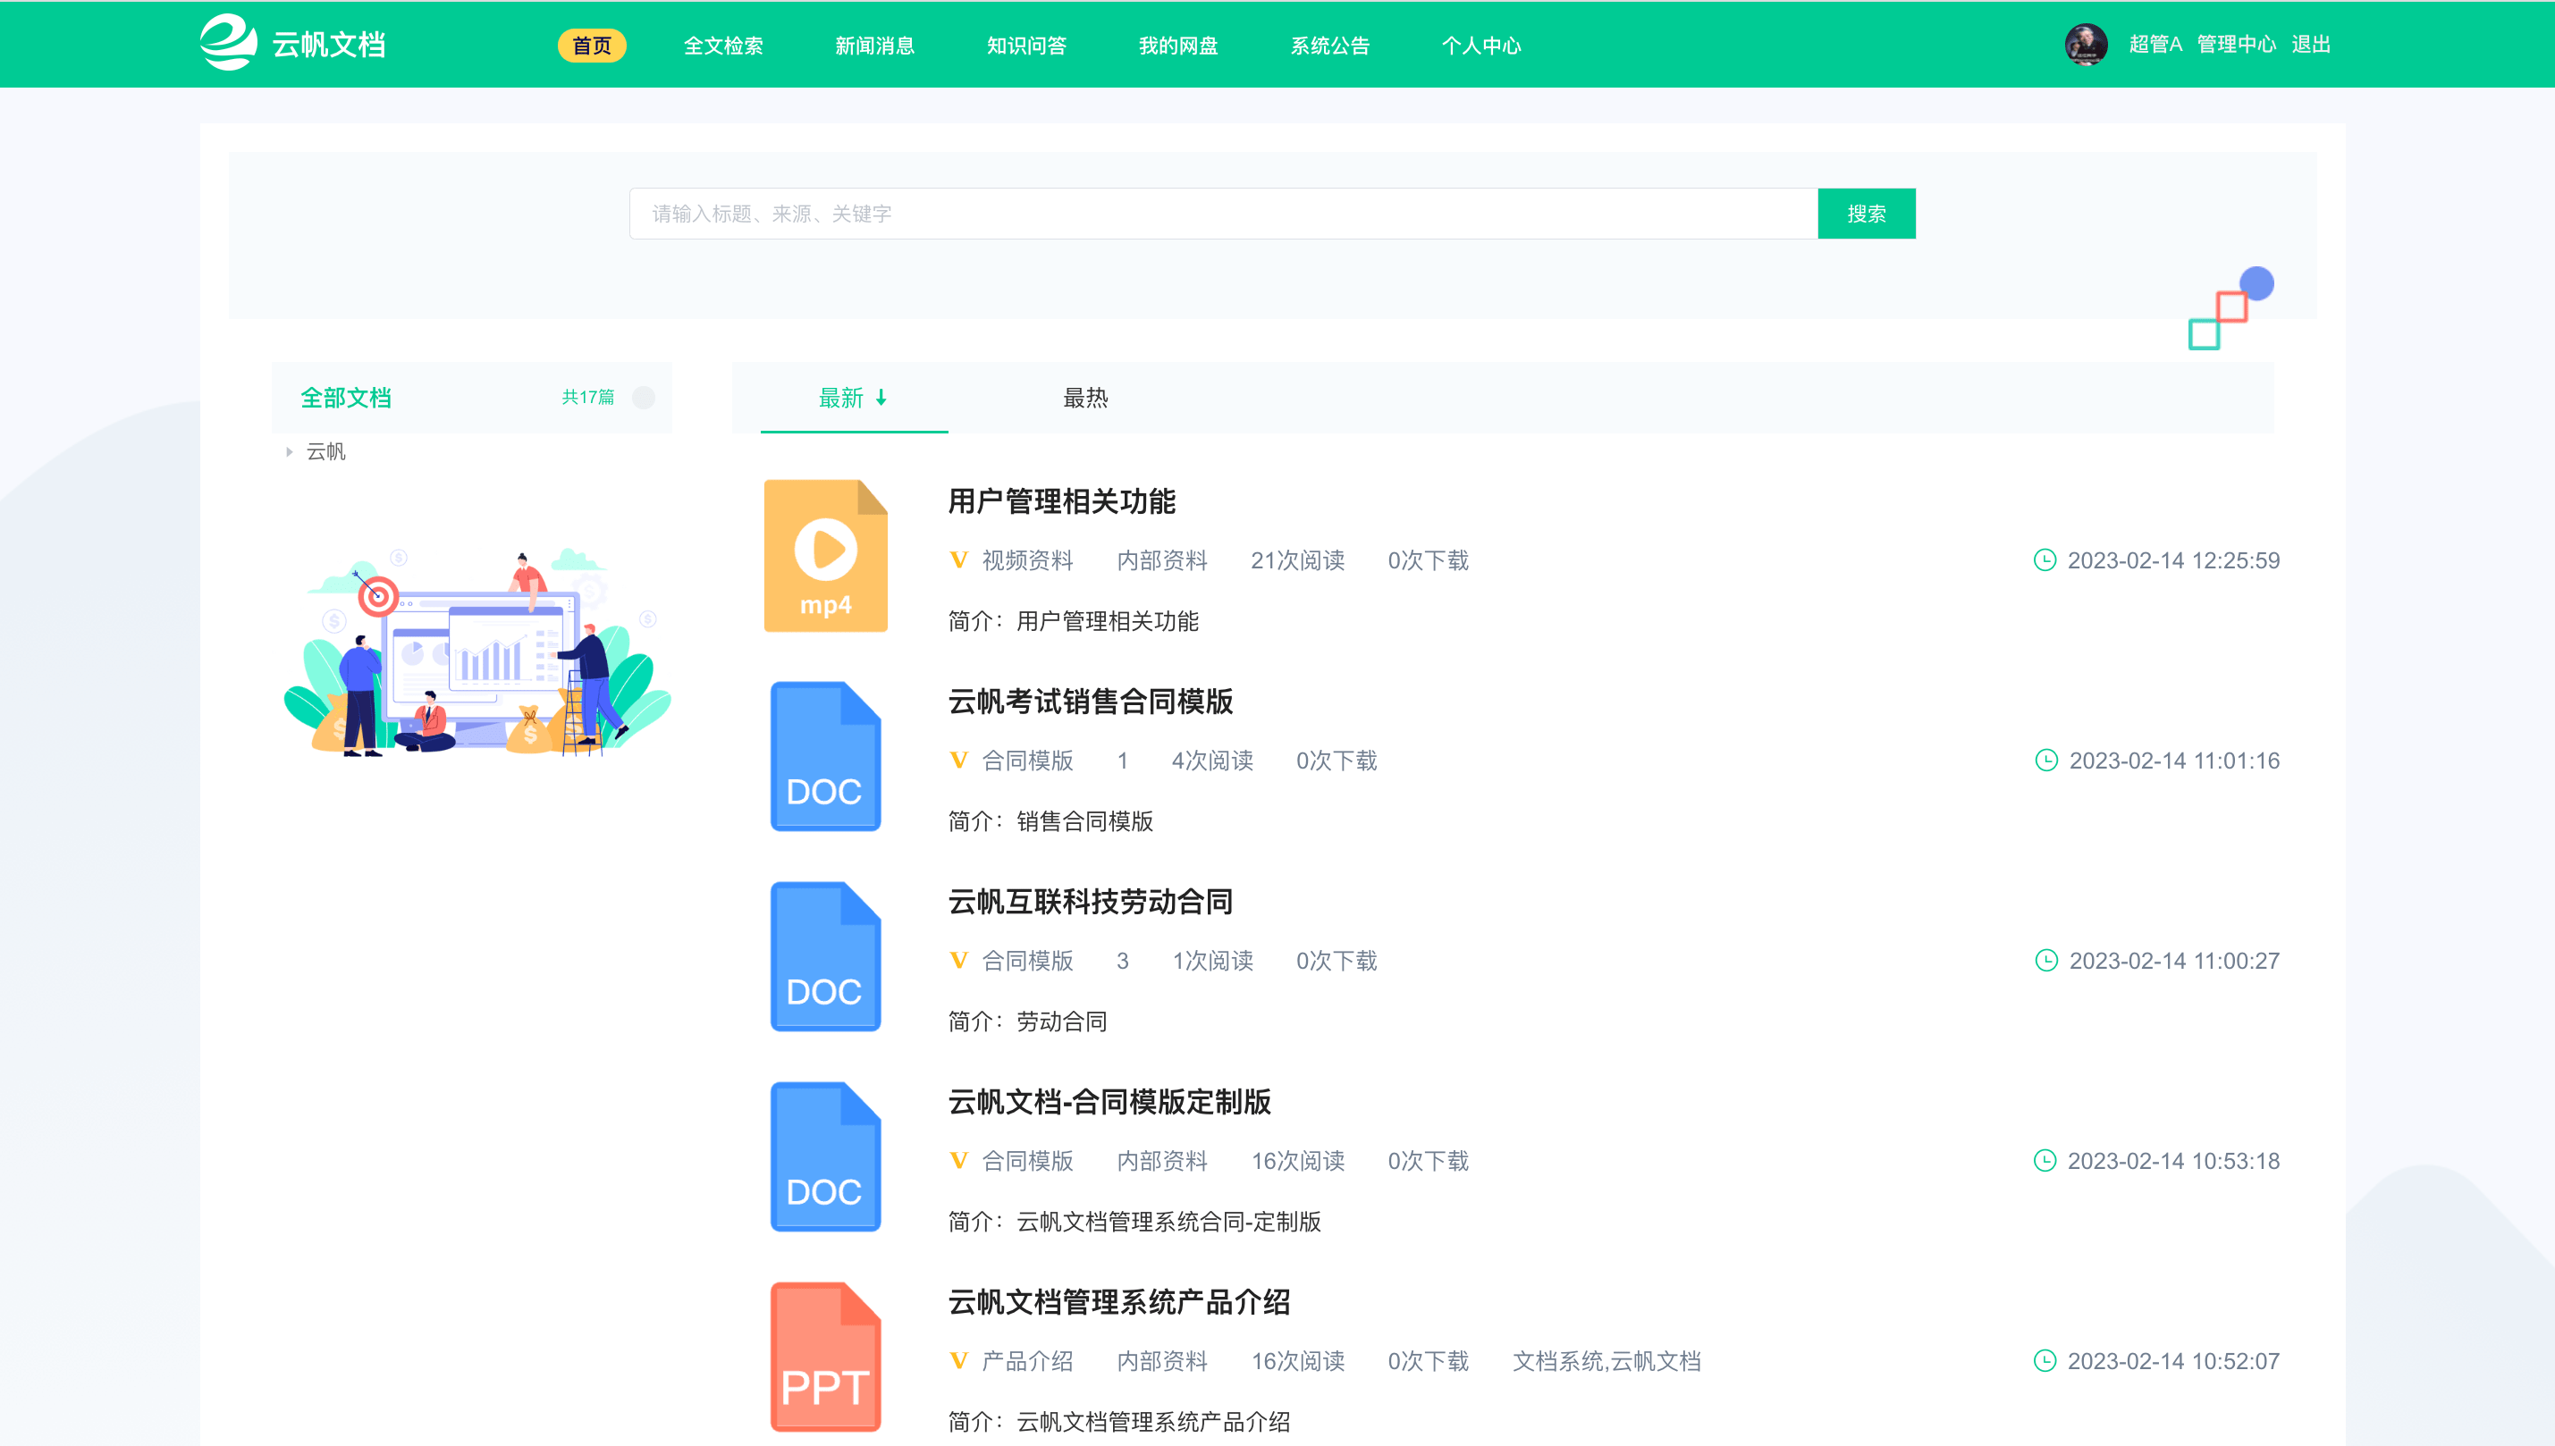
Task: Open the mp4 file icon for 用户管理相关功能
Action: tap(825, 555)
